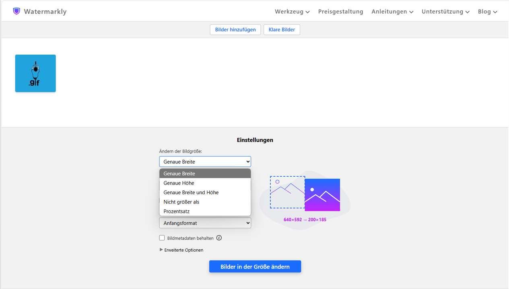Viewport: 509px width, 289px height.
Task: Click the Watermarkly brand name
Action: [45, 12]
